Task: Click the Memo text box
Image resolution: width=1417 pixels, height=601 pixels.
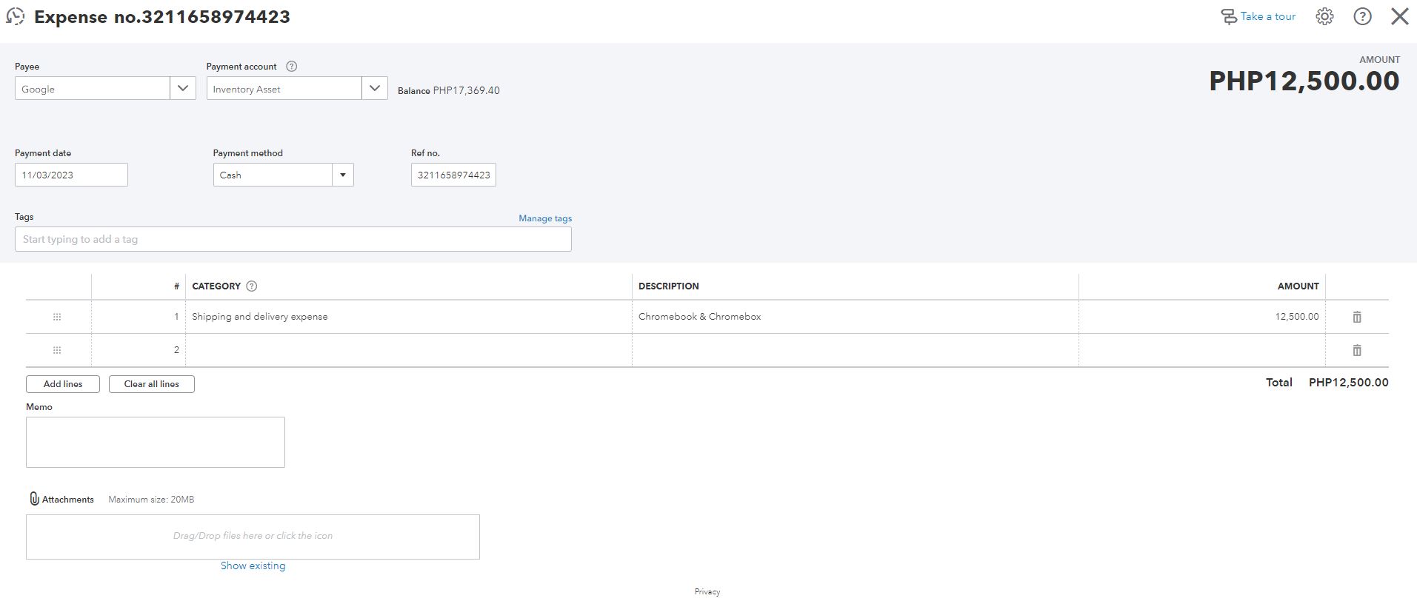Action: pos(156,442)
